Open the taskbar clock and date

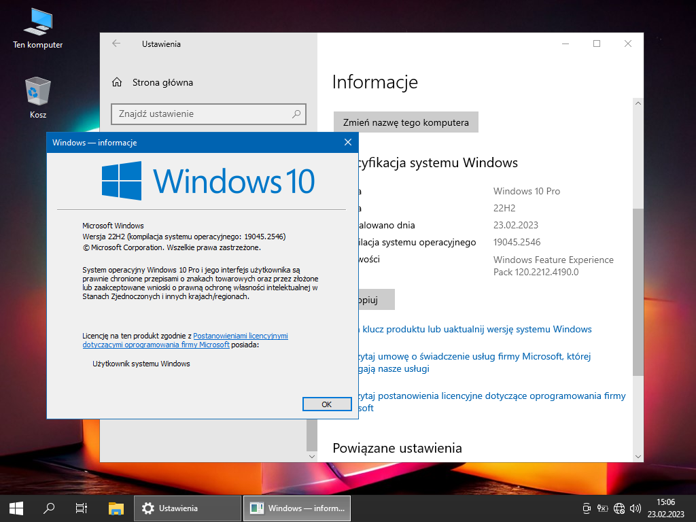click(665, 508)
